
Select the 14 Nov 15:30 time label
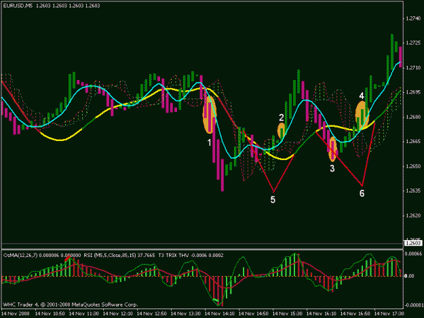pos(288,314)
